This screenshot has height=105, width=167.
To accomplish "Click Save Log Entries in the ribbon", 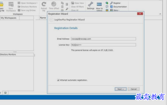I will [x=27, y=10].
